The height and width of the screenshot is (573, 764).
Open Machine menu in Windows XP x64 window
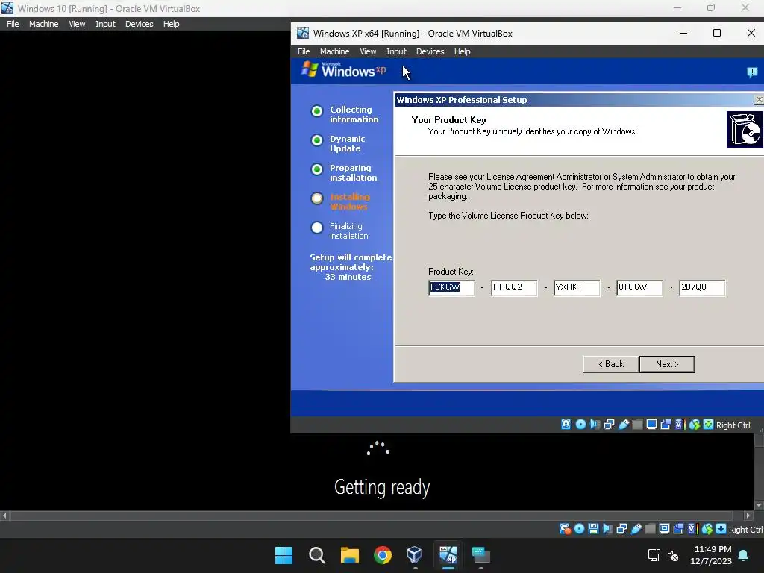coord(334,51)
